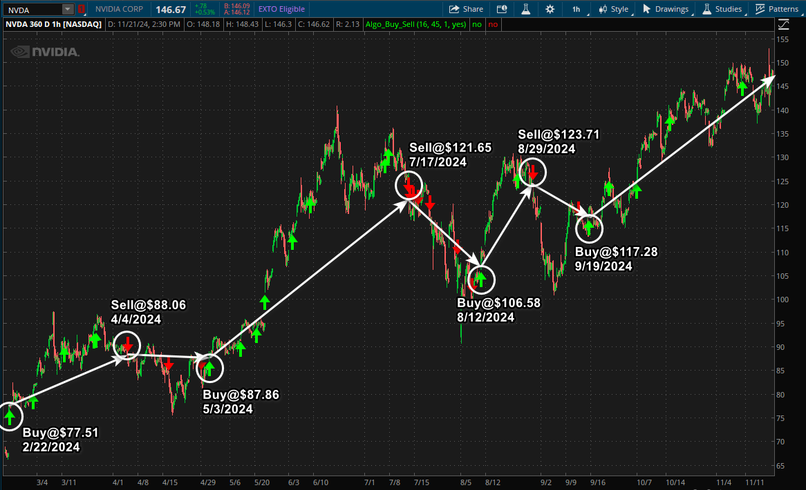The height and width of the screenshot is (490, 806).
Task: Open the NVDA symbol dropdown arrow
Action: click(67, 9)
